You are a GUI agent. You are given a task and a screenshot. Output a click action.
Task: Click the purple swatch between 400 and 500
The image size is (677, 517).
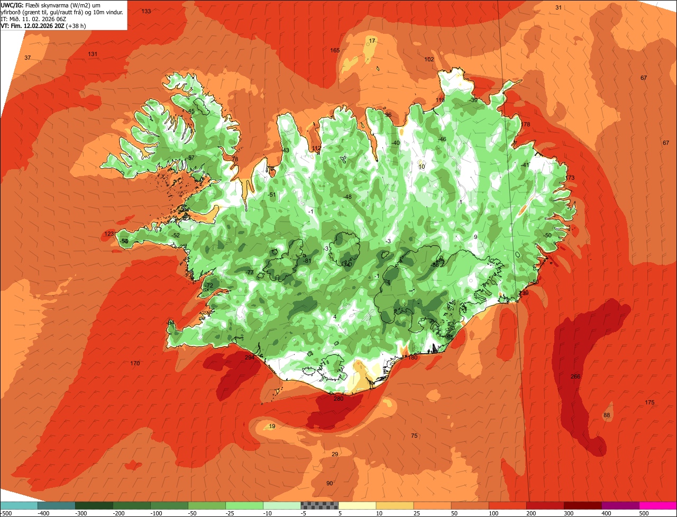[x=620, y=506]
